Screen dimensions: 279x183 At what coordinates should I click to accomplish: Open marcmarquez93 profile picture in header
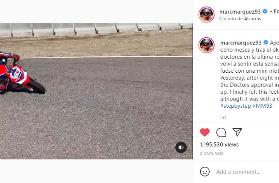[x=206, y=15]
